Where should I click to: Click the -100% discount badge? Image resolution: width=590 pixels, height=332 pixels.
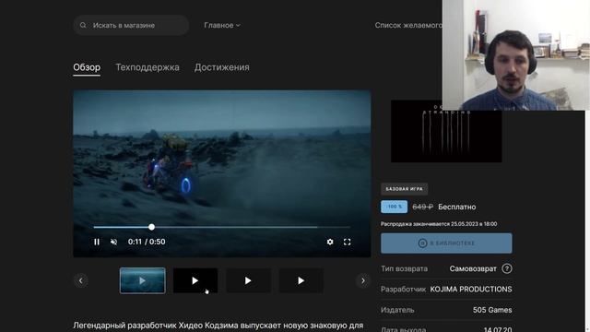click(394, 207)
